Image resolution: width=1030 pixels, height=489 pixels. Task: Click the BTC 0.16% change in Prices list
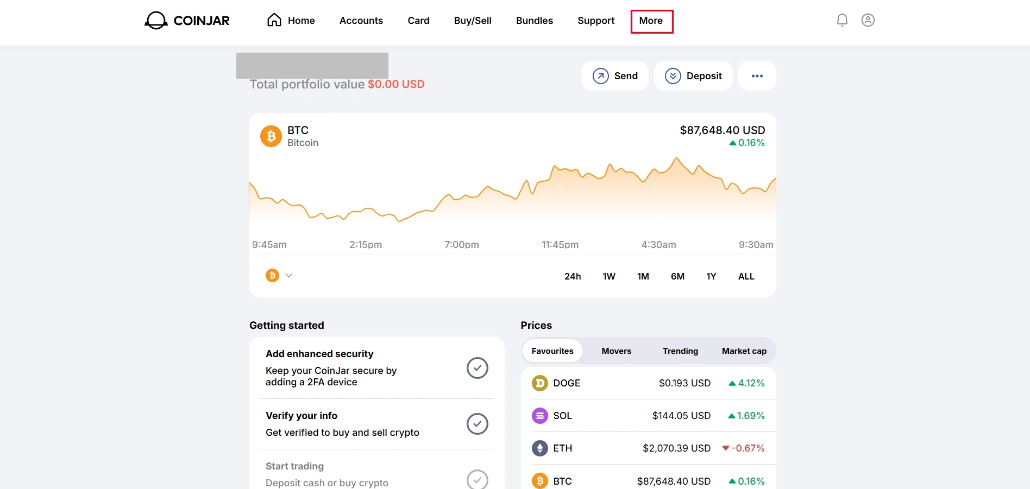(746, 481)
